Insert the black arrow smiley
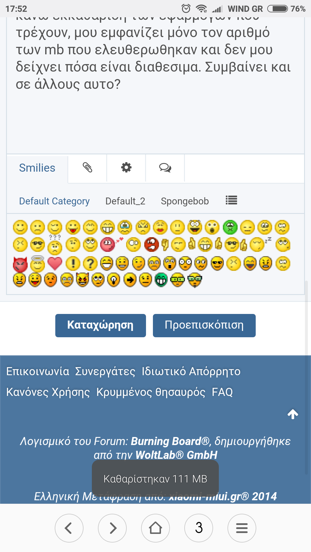The width and height of the screenshot is (311, 552). click(130, 280)
